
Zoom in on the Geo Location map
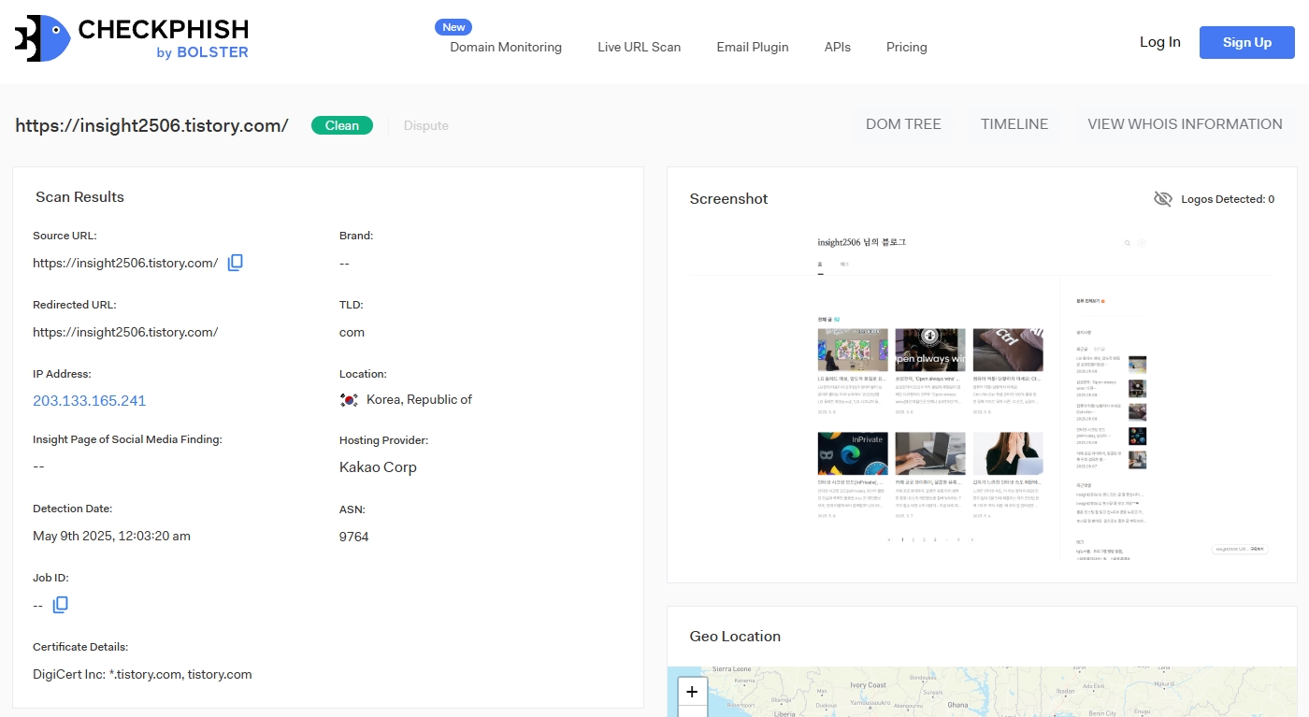[692, 692]
